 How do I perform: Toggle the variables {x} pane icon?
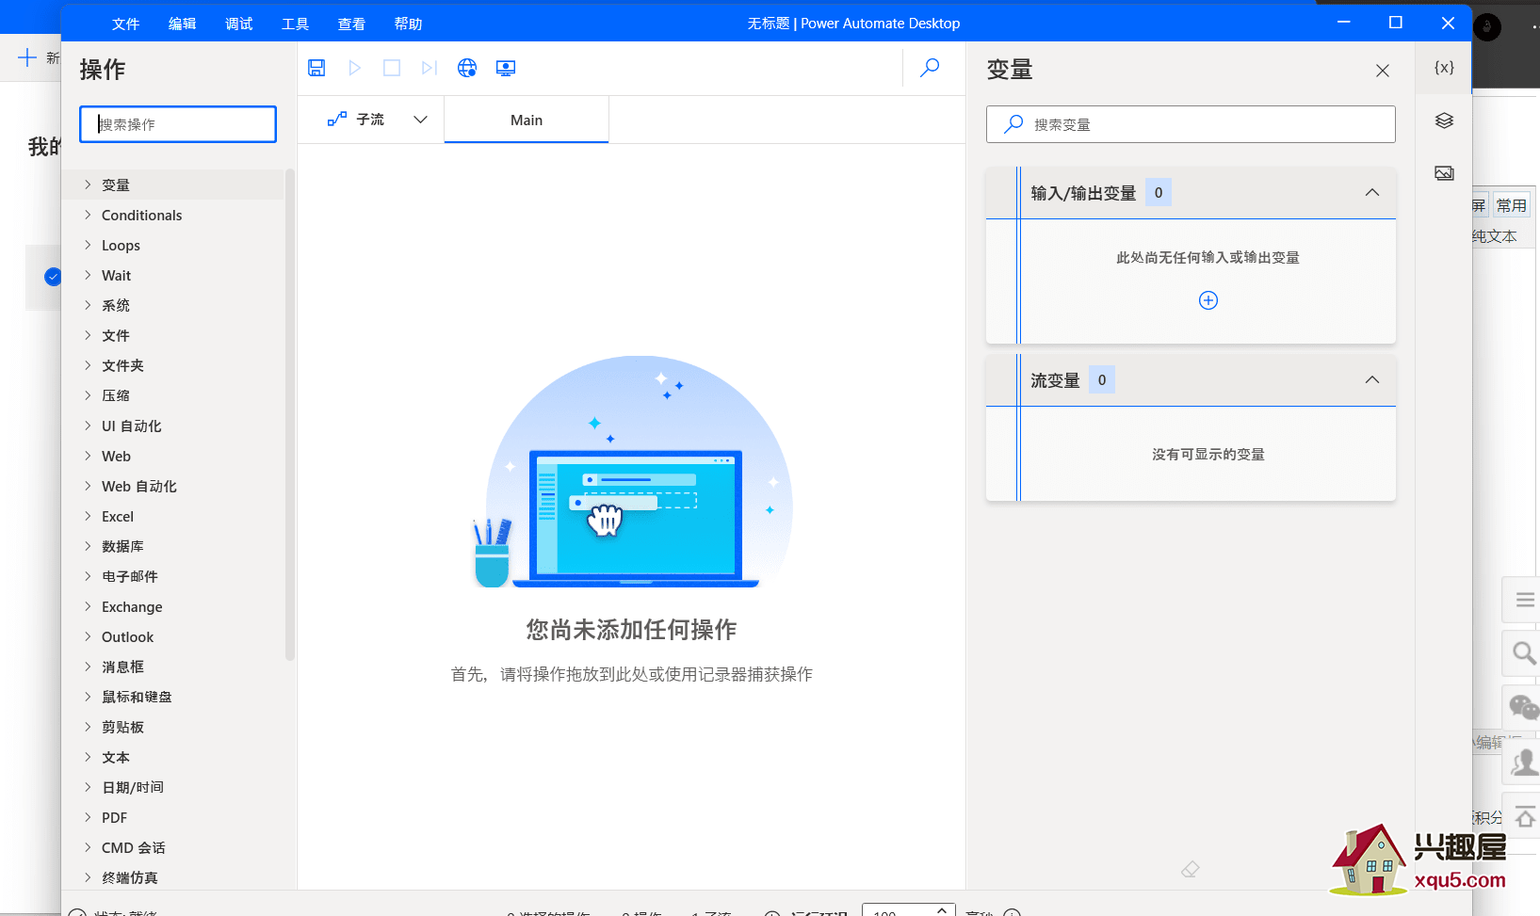1444,68
